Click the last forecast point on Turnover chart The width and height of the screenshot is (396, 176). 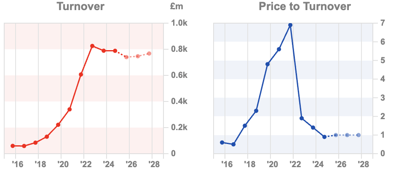coord(149,53)
